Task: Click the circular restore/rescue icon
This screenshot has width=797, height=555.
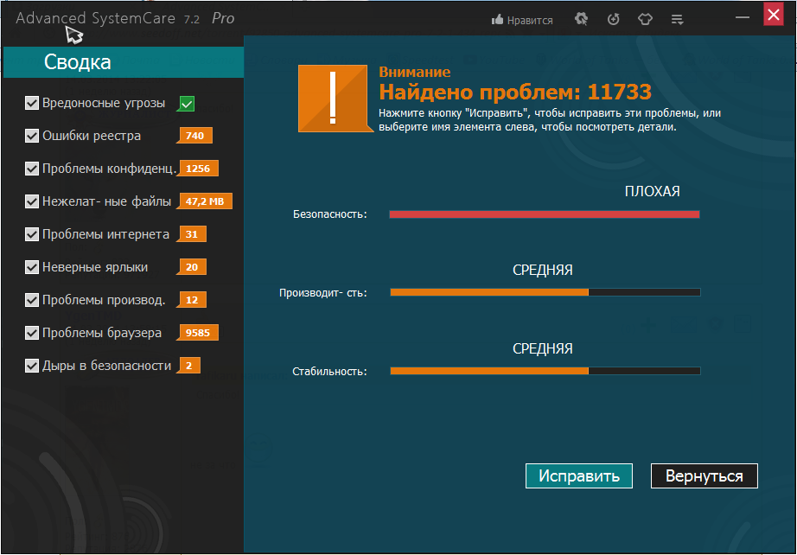Action: click(x=614, y=19)
